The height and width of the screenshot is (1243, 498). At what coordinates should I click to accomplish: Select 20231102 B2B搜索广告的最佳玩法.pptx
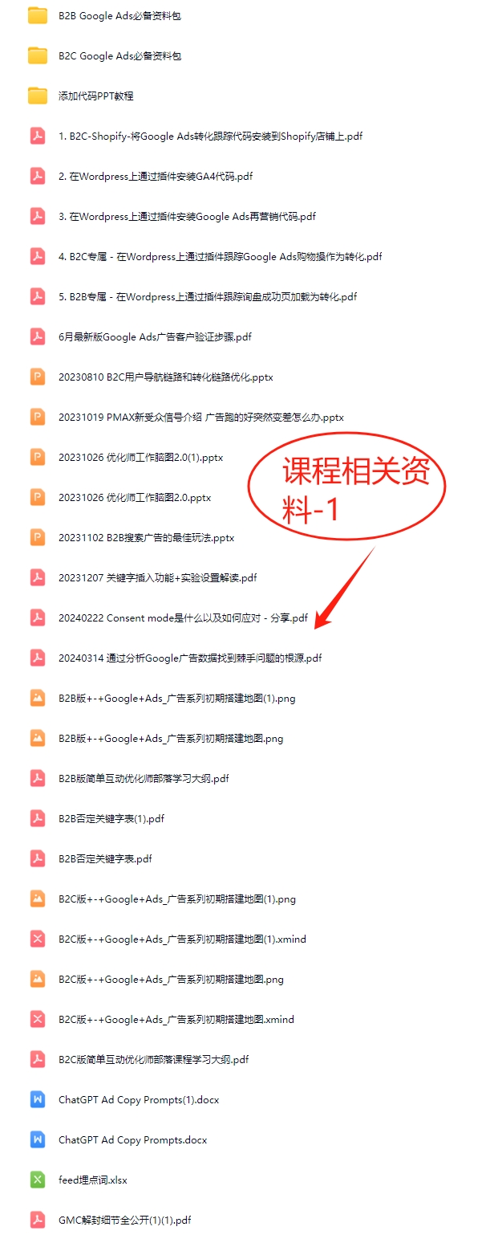click(x=146, y=538)
